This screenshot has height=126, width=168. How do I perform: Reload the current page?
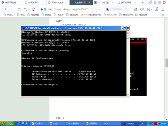tap(19, 9)
